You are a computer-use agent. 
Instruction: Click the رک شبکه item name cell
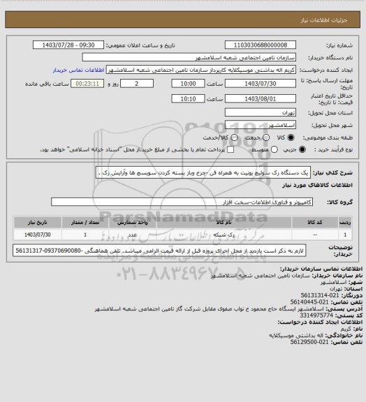click(x=224, y=234)
